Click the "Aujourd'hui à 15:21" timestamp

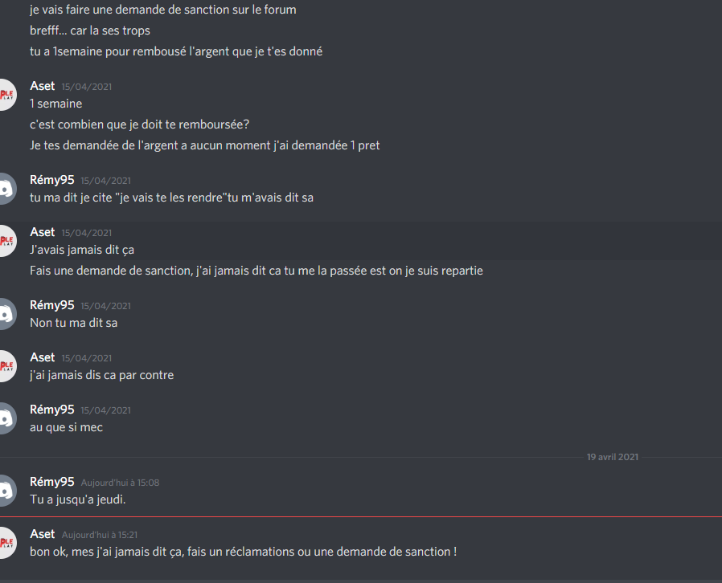tap(100, 535)
